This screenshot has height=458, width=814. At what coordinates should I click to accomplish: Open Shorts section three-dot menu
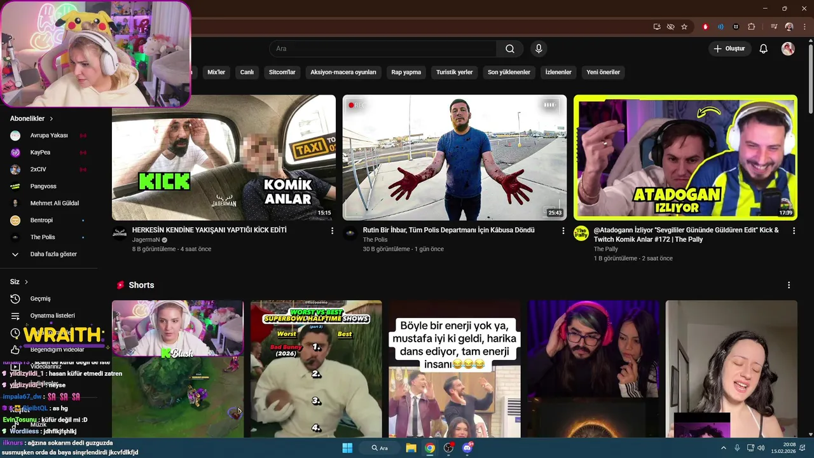point(789,285)
